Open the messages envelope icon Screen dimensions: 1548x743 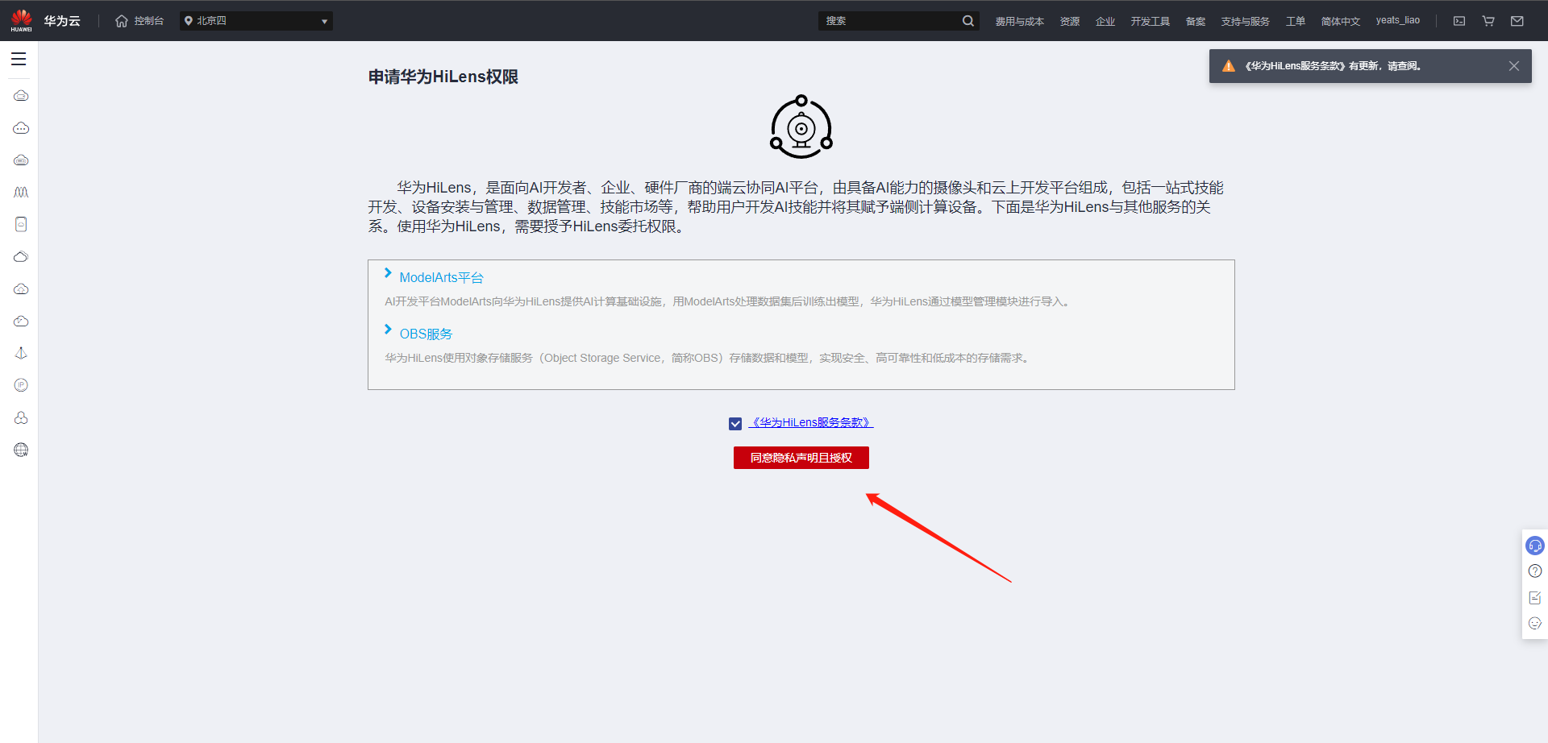pyautogui.click(x=1517, y=21)
